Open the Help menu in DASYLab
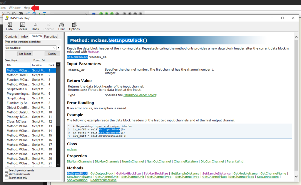 pos(27,8)
